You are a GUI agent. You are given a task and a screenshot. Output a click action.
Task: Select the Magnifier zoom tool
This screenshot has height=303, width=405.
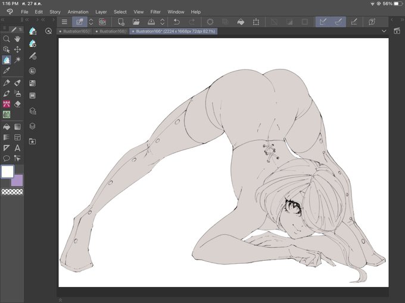pyautogui.click(x=7, y=39)
